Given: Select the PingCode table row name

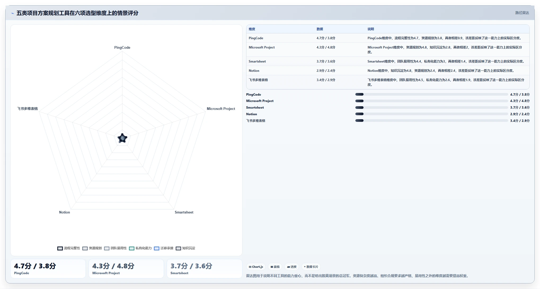Looking at the screenshot, I should [x=256, y=38].
